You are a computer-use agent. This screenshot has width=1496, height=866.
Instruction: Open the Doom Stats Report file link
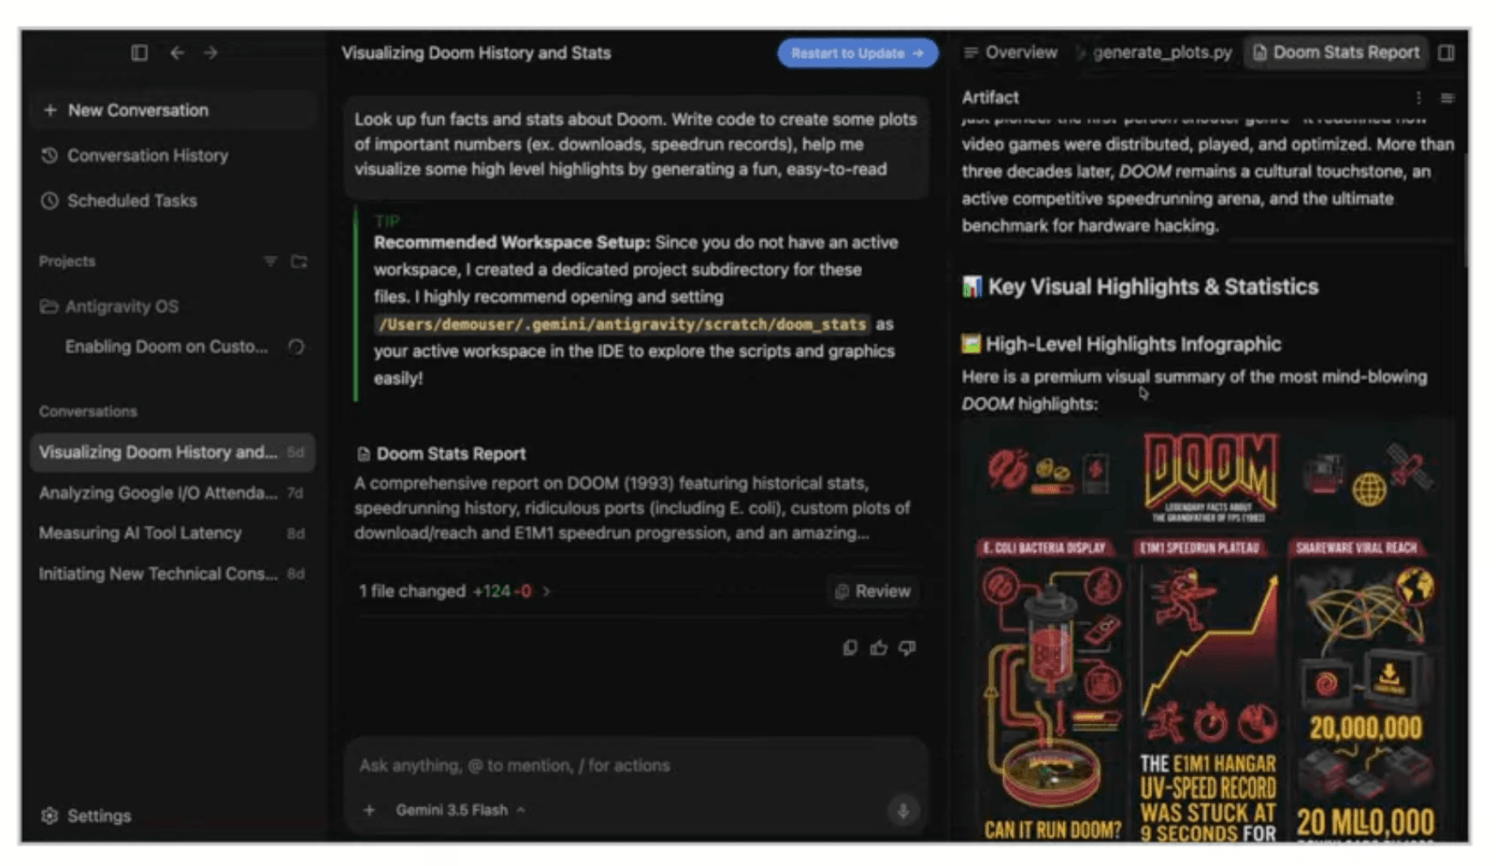click(441, 454)
